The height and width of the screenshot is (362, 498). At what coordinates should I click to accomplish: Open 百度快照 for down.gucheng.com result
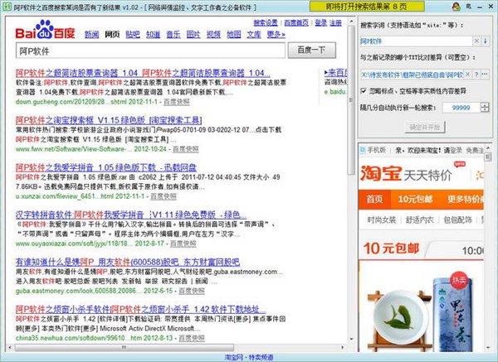177,102
